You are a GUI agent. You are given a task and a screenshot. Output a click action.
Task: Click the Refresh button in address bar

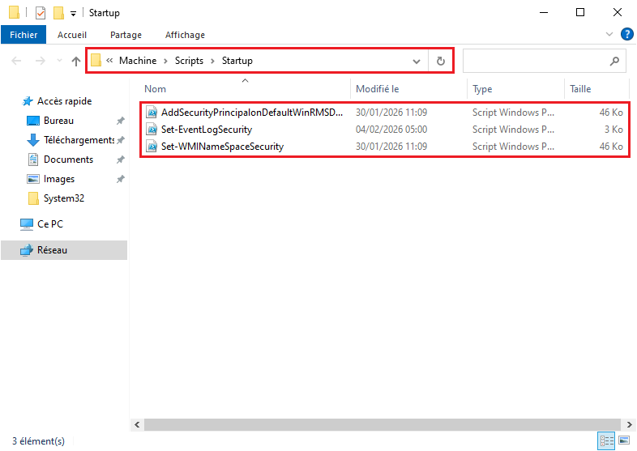pos(441,61)
